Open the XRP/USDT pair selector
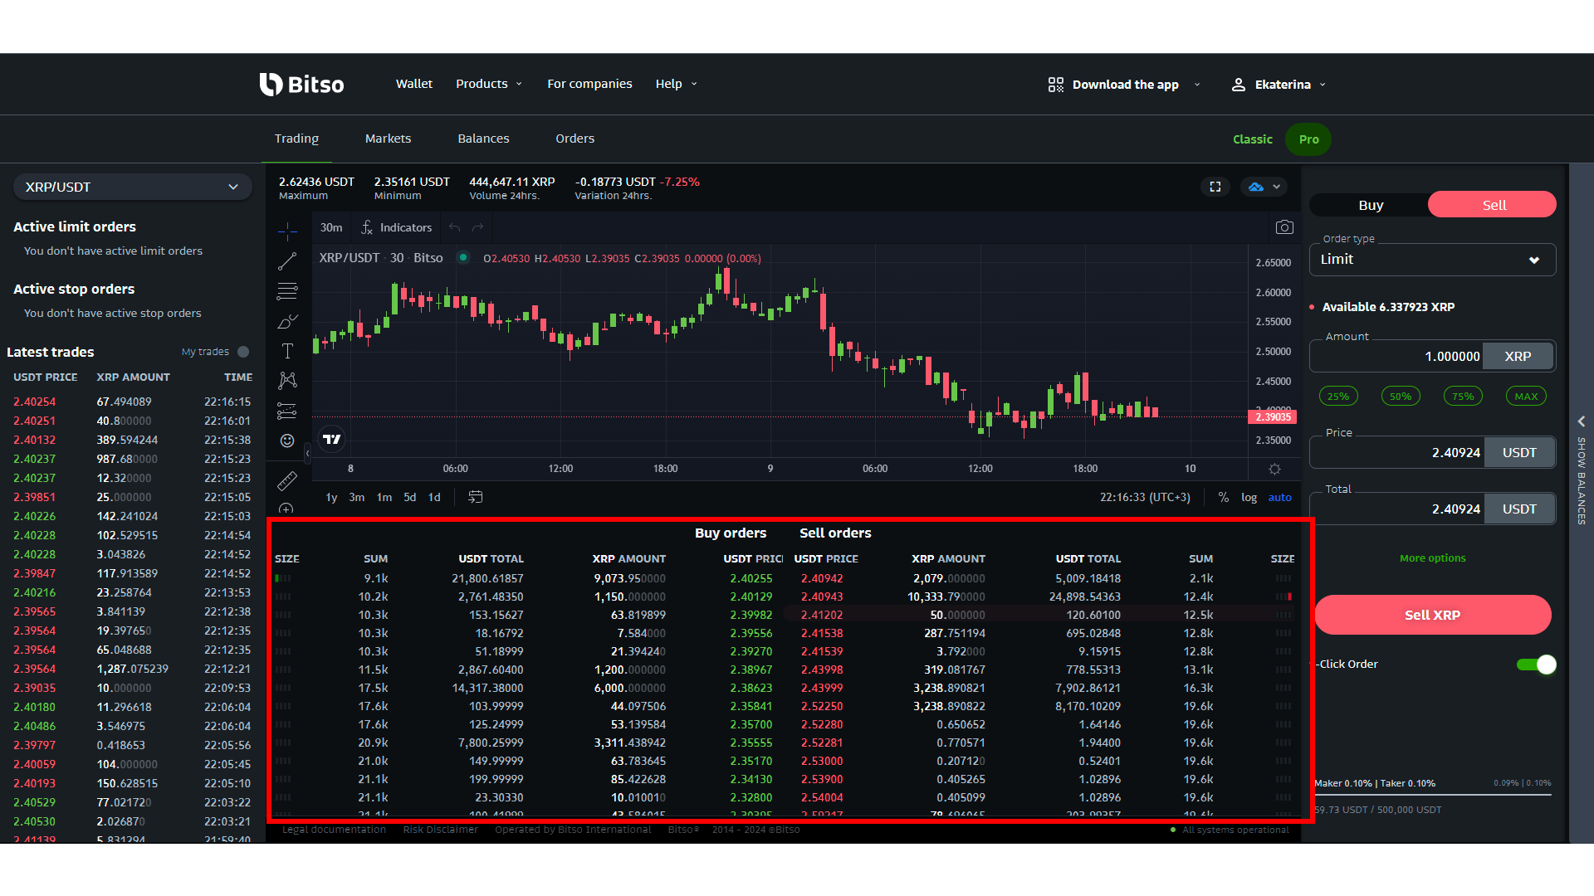Image resolution: width=1594 pixels, height=896 pixels. point(132,187)
